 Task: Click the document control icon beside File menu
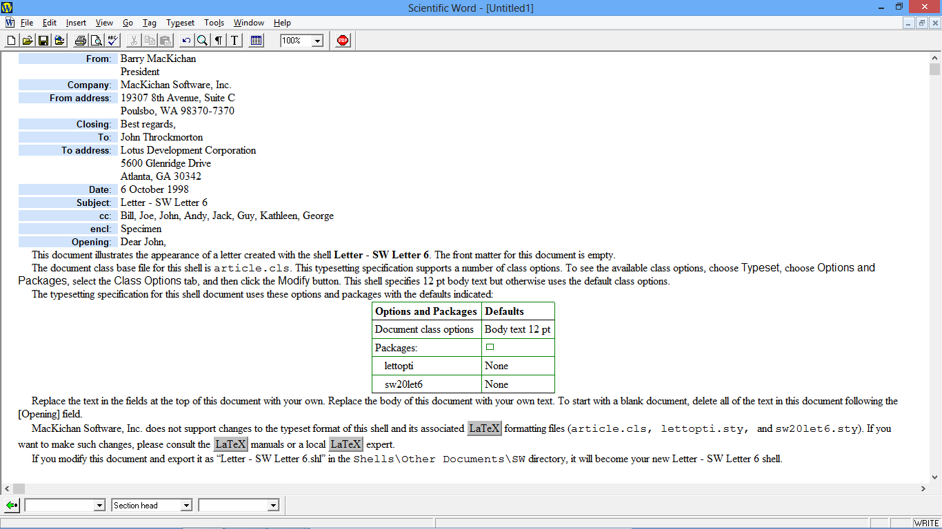(x=10, y=23)
